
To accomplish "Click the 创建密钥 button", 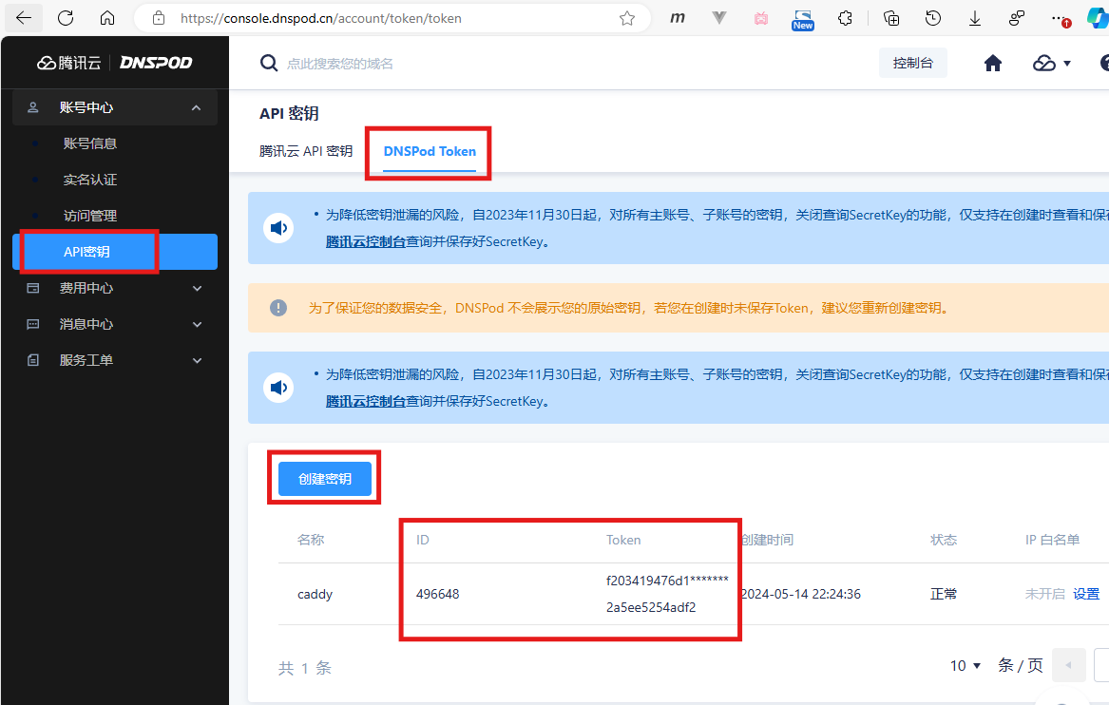I will (x=325, y=479).
